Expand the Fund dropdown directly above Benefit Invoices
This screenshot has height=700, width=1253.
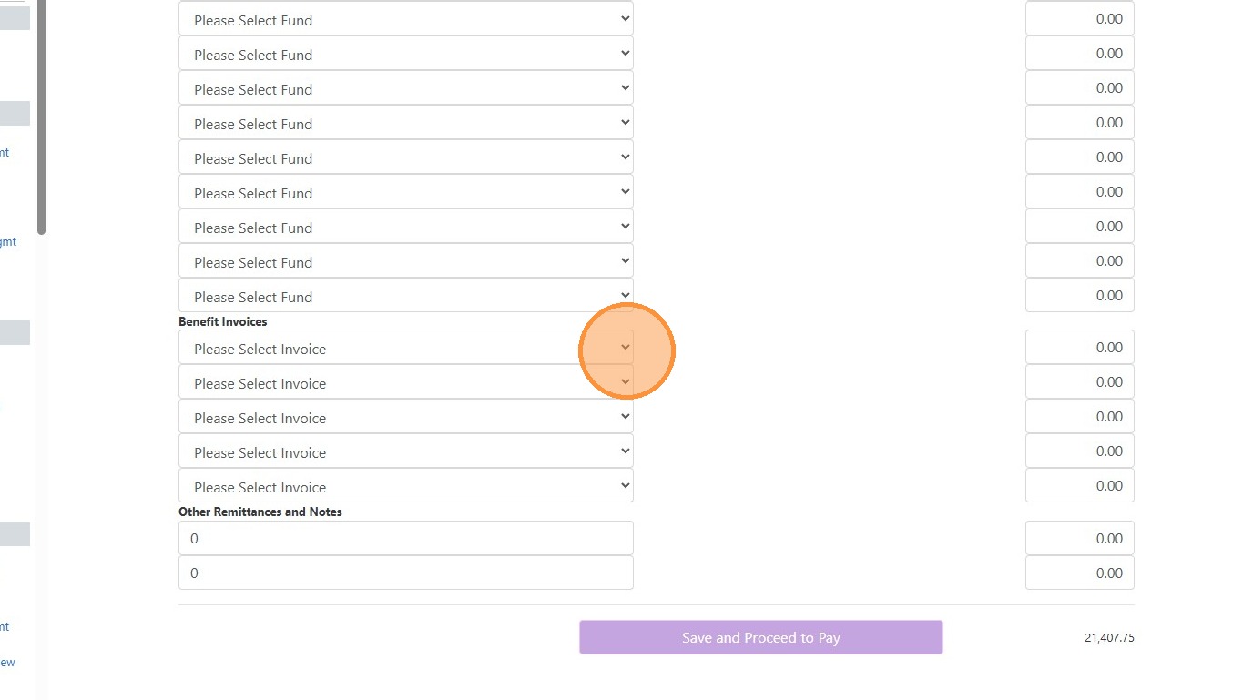[x=405, y=297]
